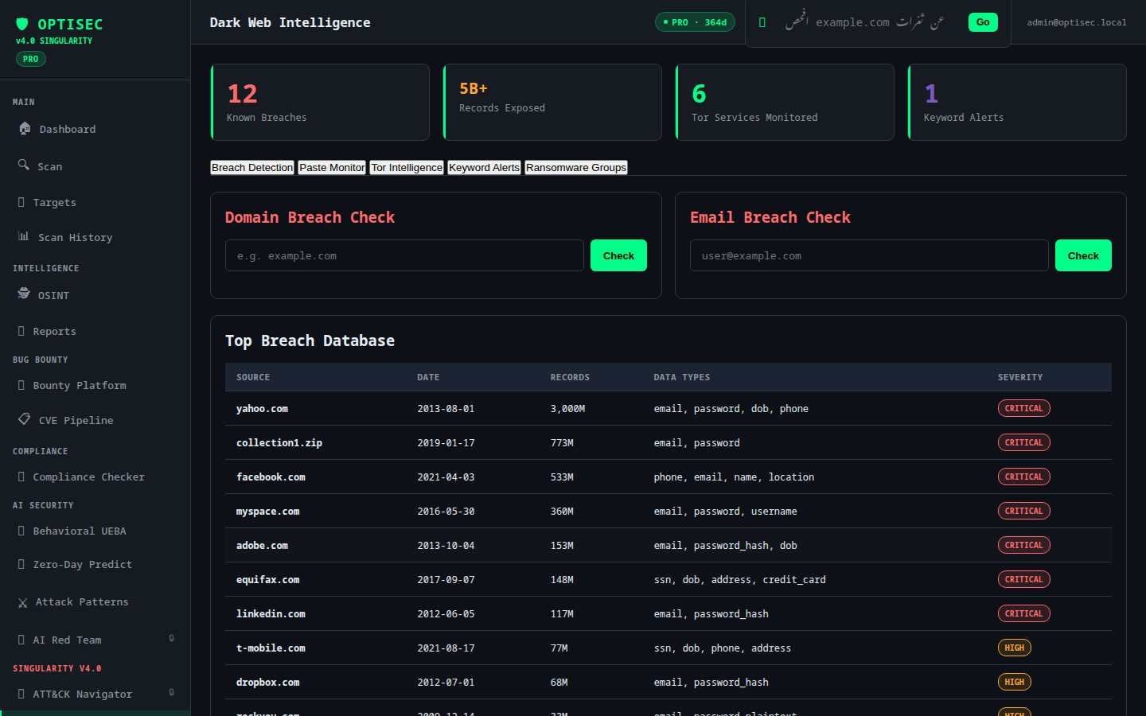The image size is (1146, 716).
Task: Open ATT&CK Navigator in sidebar
Action: coord(95,694)
